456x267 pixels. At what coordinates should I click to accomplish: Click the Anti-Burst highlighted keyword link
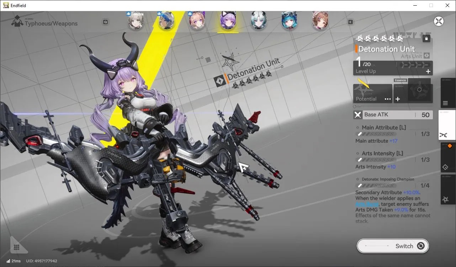coord(366,204)
